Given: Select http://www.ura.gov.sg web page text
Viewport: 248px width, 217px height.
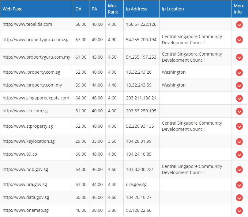Looking at the screenshot, I should [25, 184].
